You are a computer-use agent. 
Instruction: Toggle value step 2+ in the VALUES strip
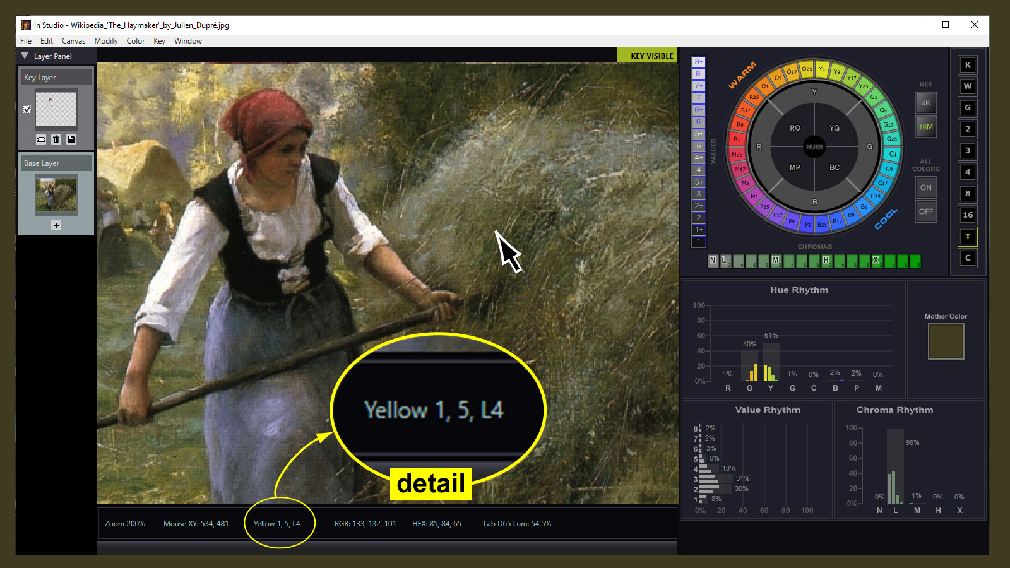(x=699, y=206)
